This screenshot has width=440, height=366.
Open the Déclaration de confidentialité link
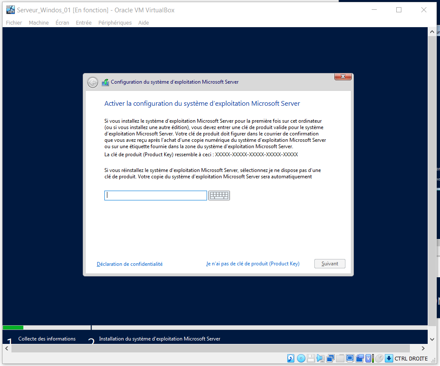(x=129, y=264)
